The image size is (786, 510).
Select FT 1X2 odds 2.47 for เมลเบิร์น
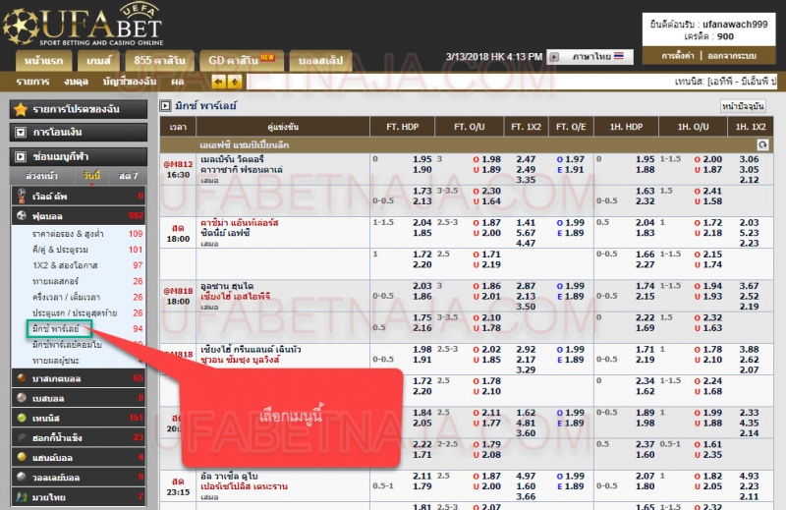coord(526,159)
